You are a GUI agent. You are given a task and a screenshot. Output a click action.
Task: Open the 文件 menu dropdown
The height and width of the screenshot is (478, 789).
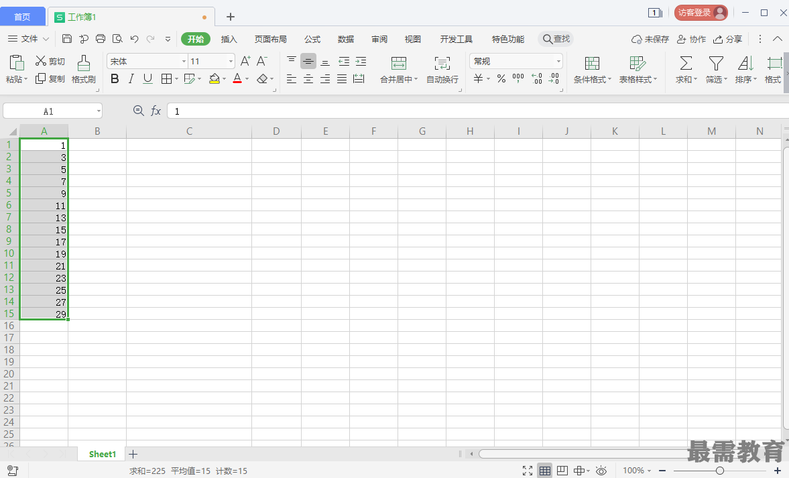29,39
